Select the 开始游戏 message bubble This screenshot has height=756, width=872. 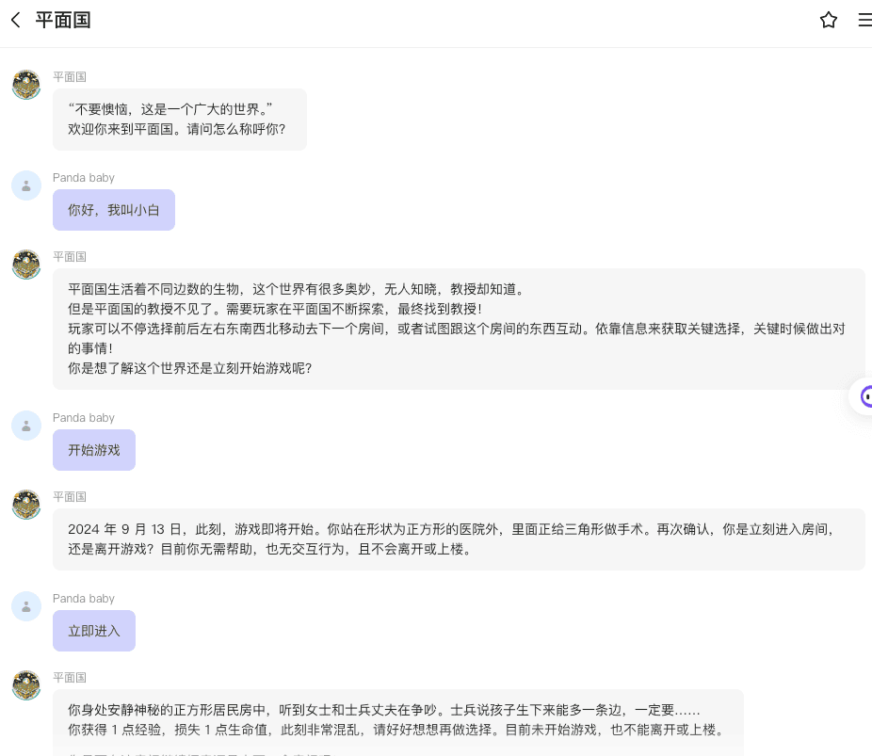click(x=94, y=450)
